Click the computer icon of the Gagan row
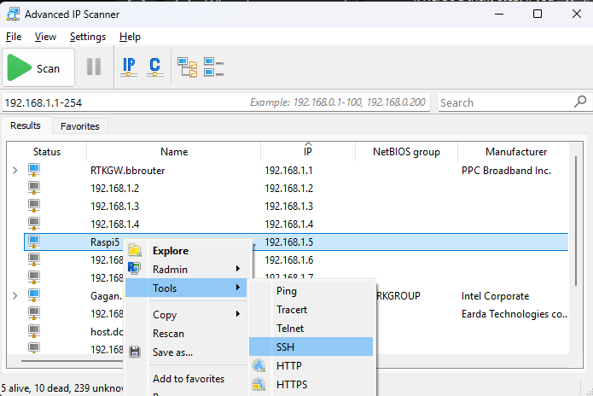 (x=34, y=296)
